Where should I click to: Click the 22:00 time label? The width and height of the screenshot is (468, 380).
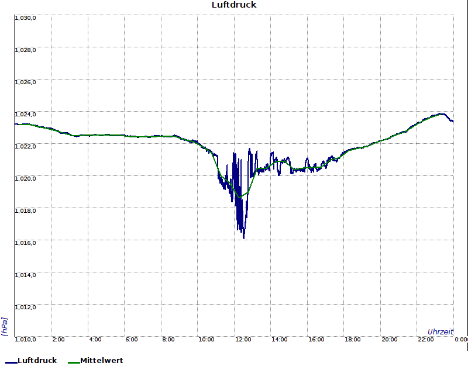[426, 340]
